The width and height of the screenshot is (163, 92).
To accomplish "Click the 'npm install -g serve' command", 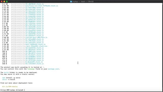I will tap(11, 78).
